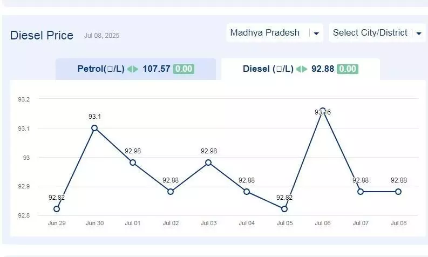Click the 'Jul 06' x-axis label
Screen dimensions: 428x257
(323, 223)
